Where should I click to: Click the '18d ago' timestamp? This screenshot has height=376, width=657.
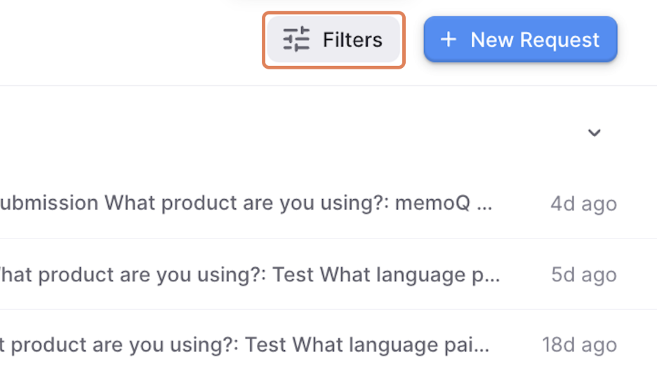tap(580, 345)
